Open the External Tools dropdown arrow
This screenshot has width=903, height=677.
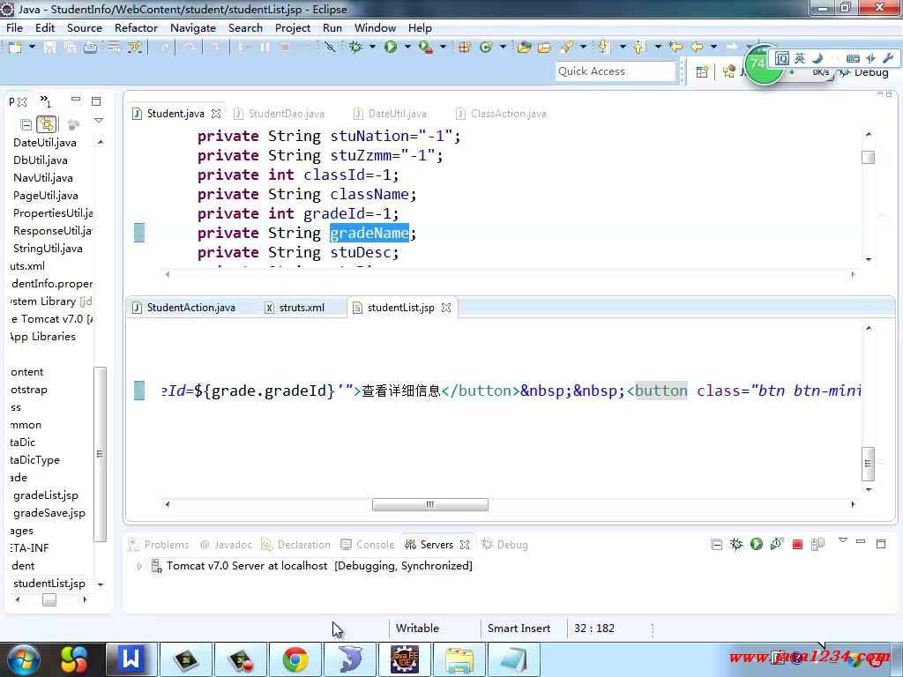click(443, 48)
